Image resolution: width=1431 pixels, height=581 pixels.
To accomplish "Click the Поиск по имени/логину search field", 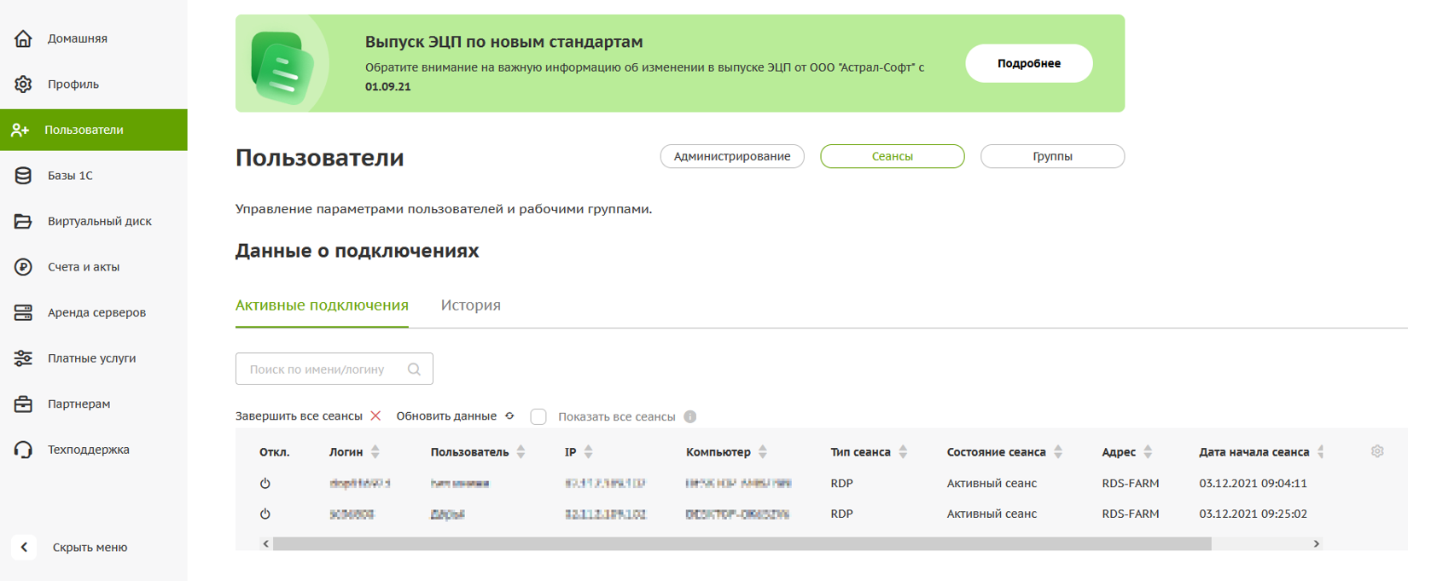I will coord(334,369).
